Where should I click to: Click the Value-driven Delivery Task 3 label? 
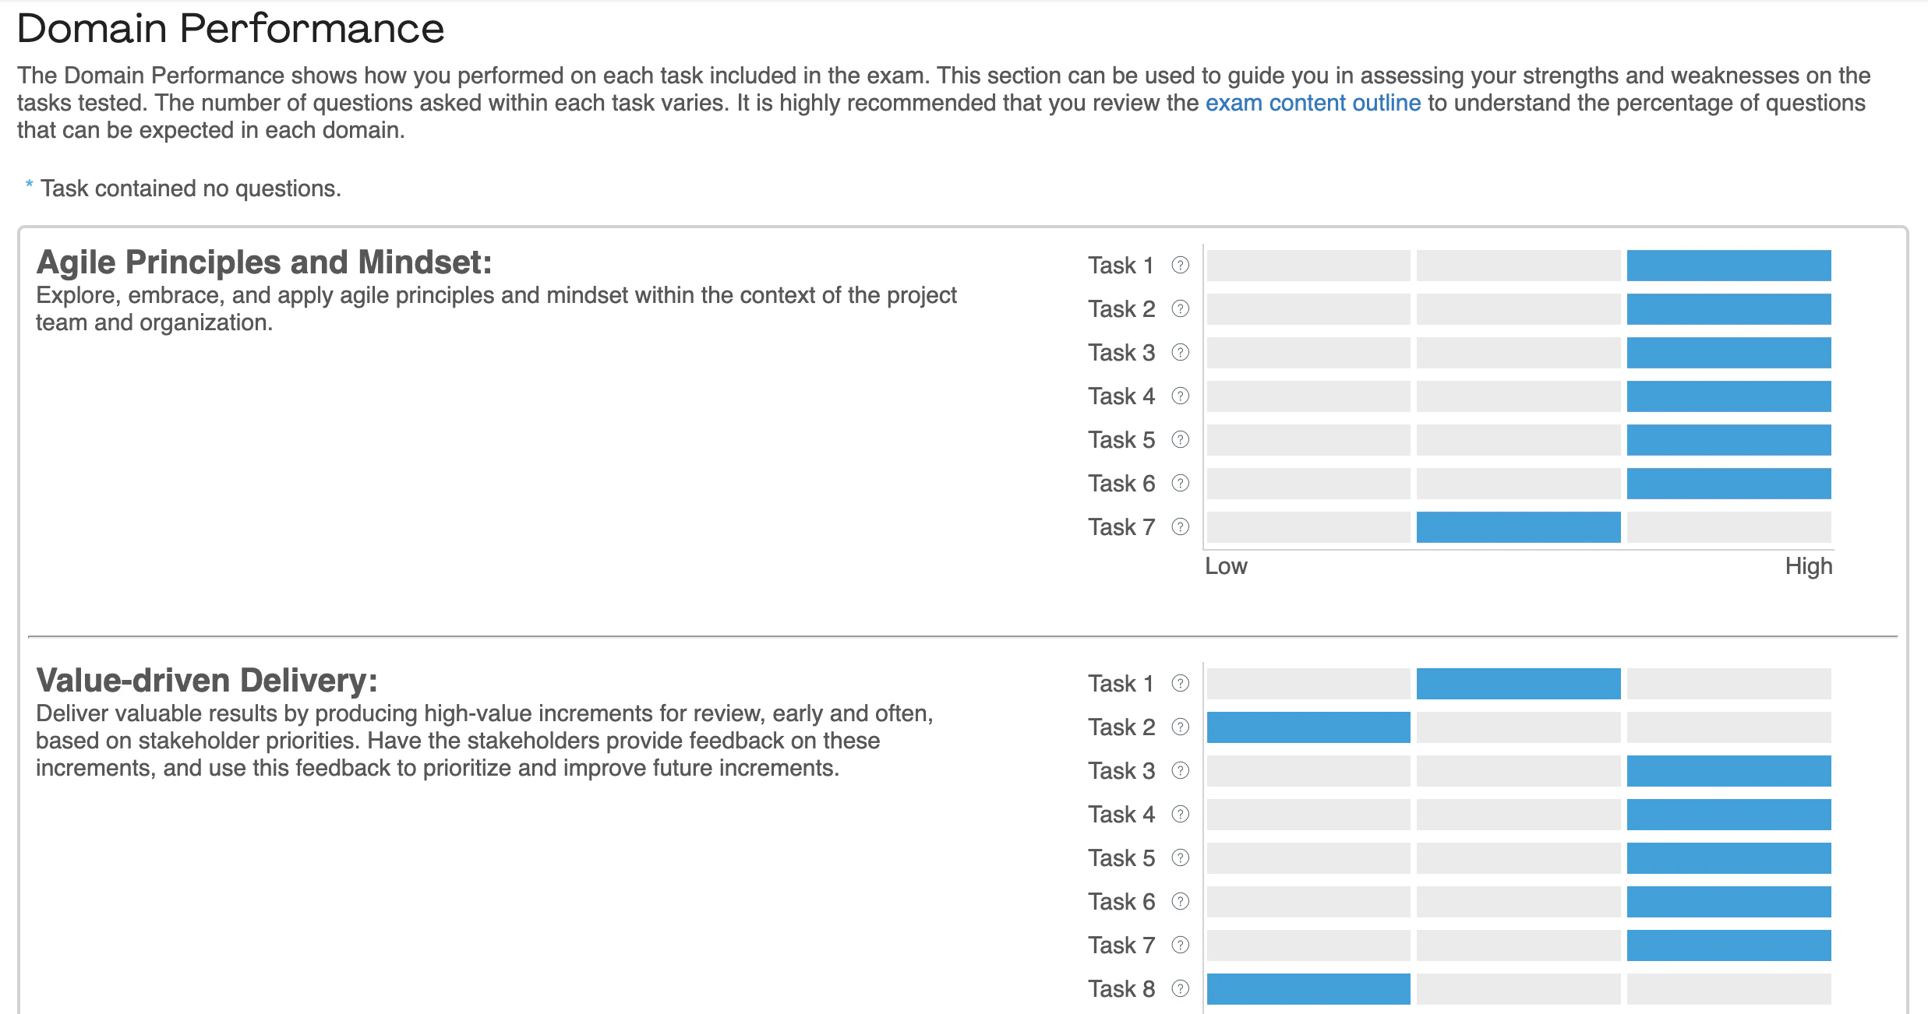(1121, 771)
